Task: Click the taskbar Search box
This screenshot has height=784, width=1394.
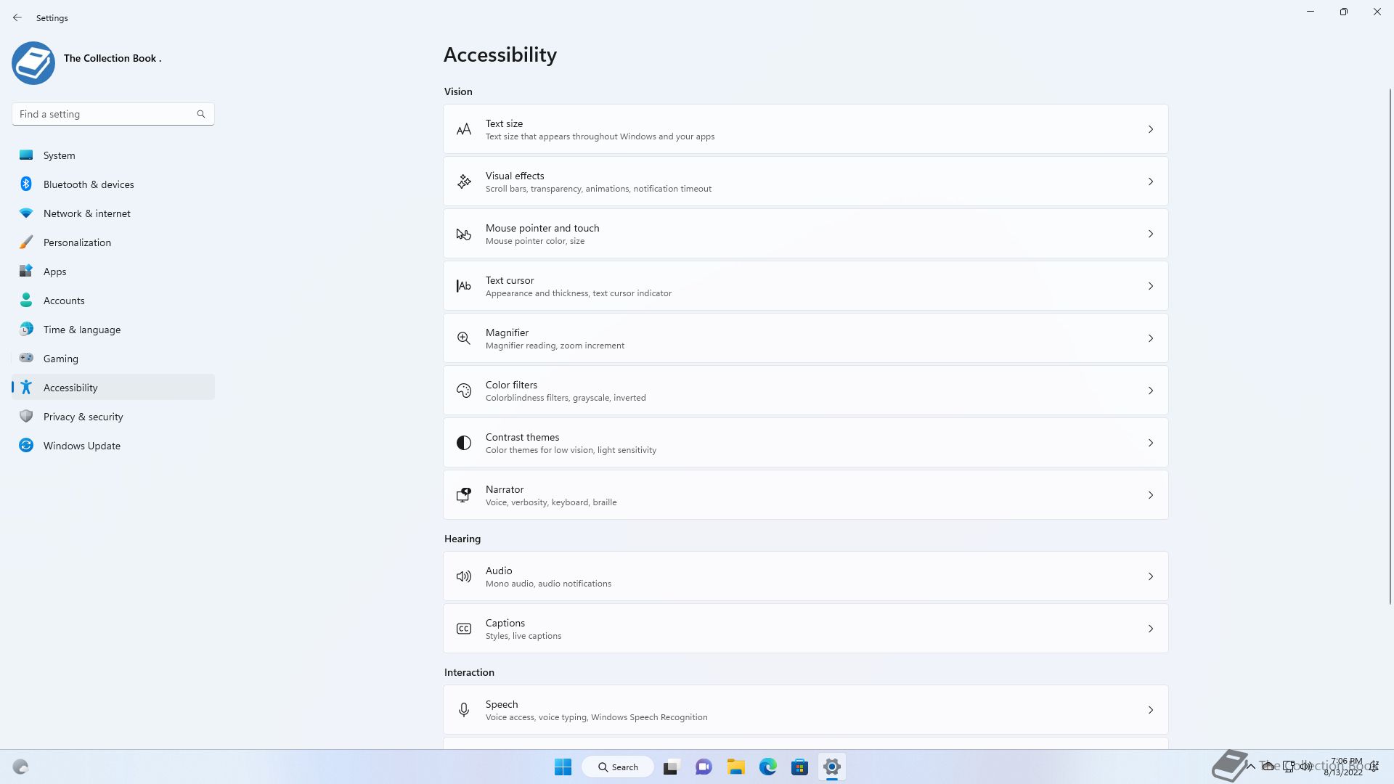Action: pyautogui.click(x=618, y=767)
